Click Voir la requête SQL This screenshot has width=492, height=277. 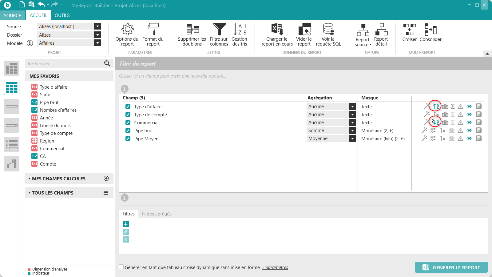point(328,34)
